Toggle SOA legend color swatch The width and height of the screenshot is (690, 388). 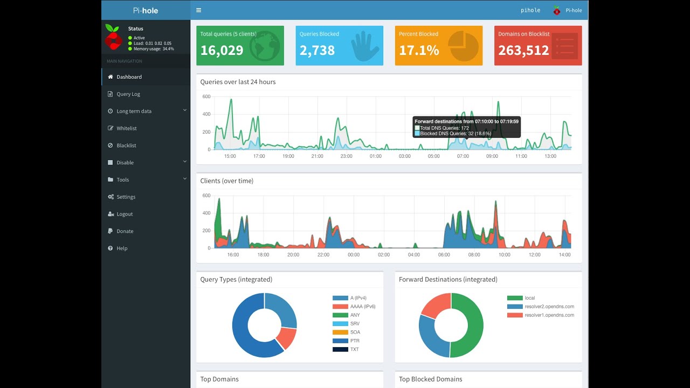pyautogui.click(x=340, y=332)
